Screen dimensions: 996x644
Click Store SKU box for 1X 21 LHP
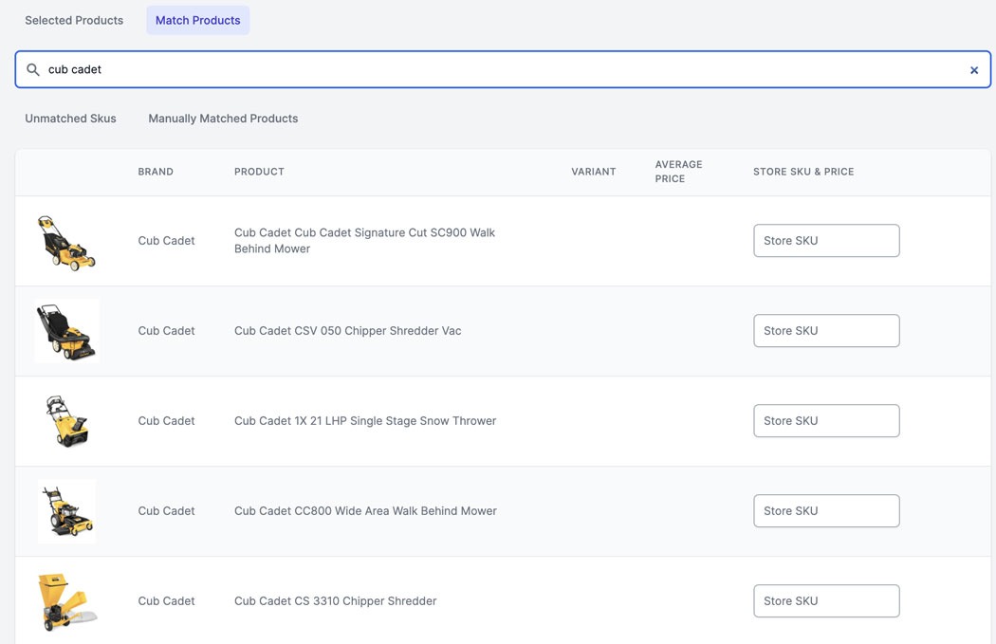coord(825,421)
